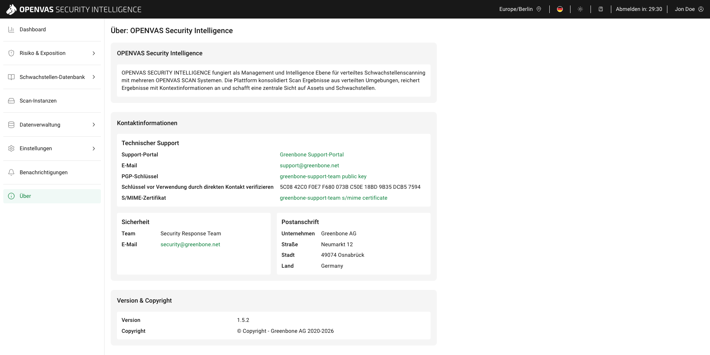Open the documentation book icon in header

point(601,9)
